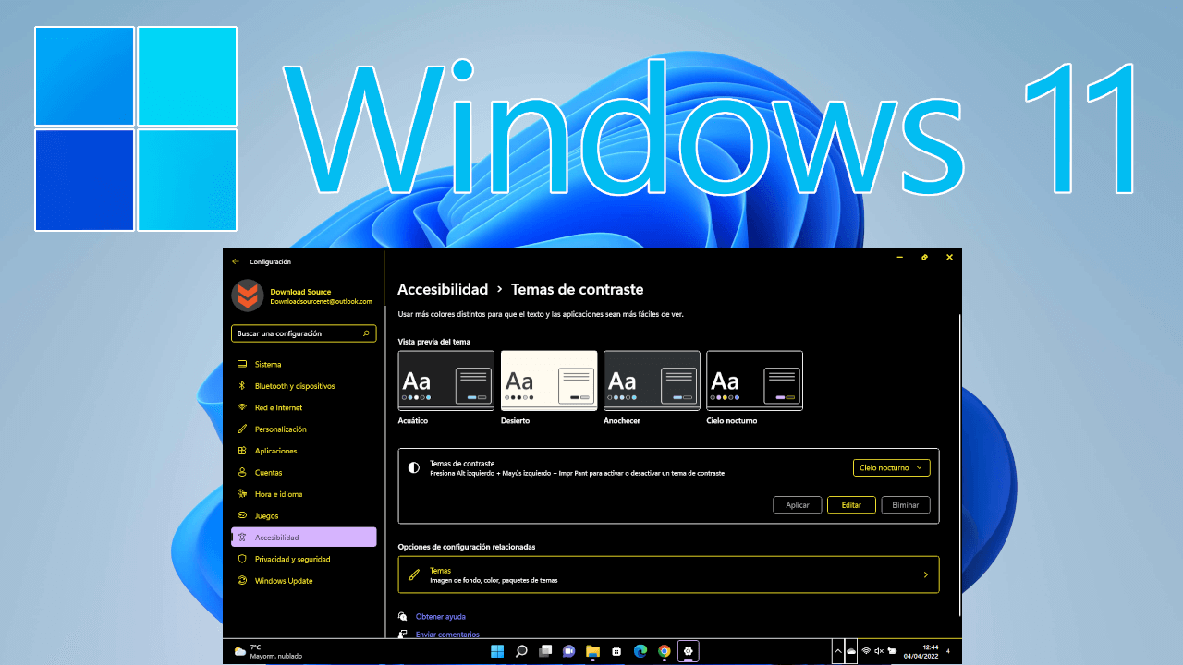This screenshot has width=1183, height=665.
Task: Click the Temas paintbrush icon
Action: tap(414, 574)
